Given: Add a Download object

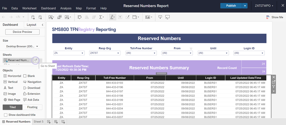Looking at the screenshot, I should 32,88.
